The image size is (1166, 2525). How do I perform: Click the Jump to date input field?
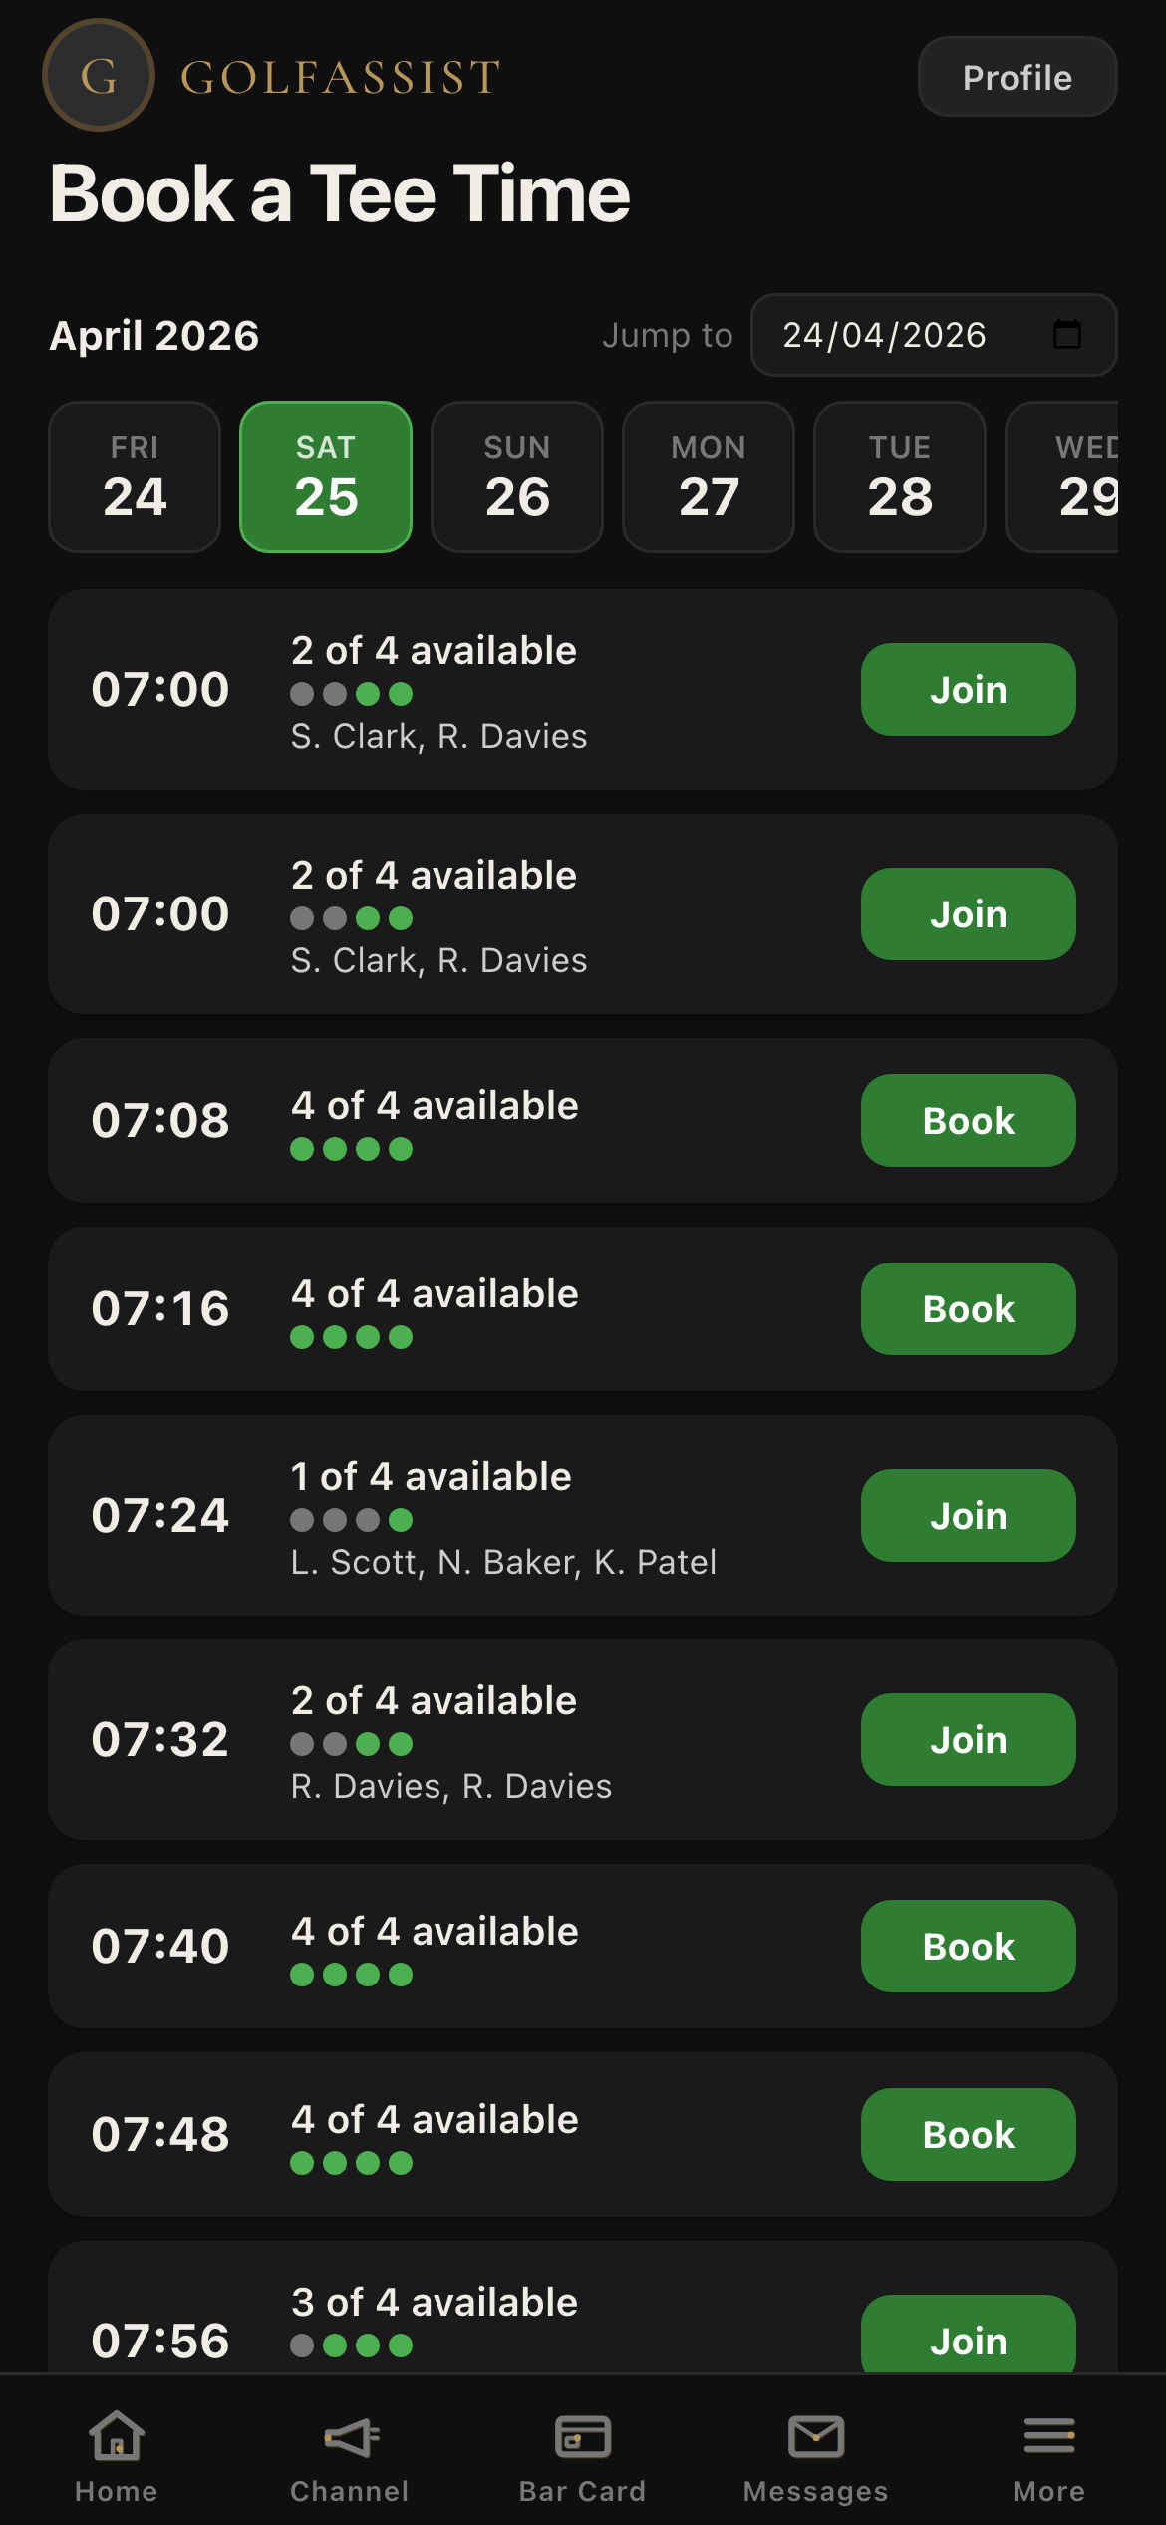897,335
